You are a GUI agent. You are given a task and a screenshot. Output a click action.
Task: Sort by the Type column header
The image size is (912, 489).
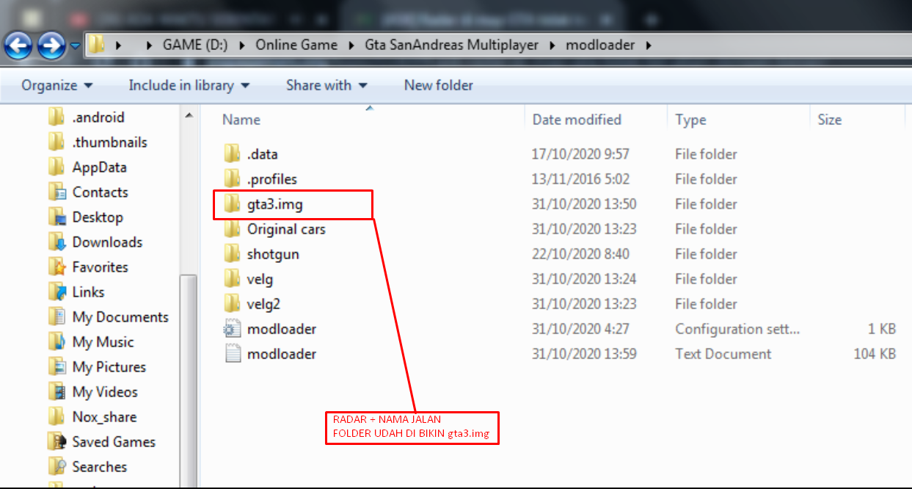[x=690, y=120]
